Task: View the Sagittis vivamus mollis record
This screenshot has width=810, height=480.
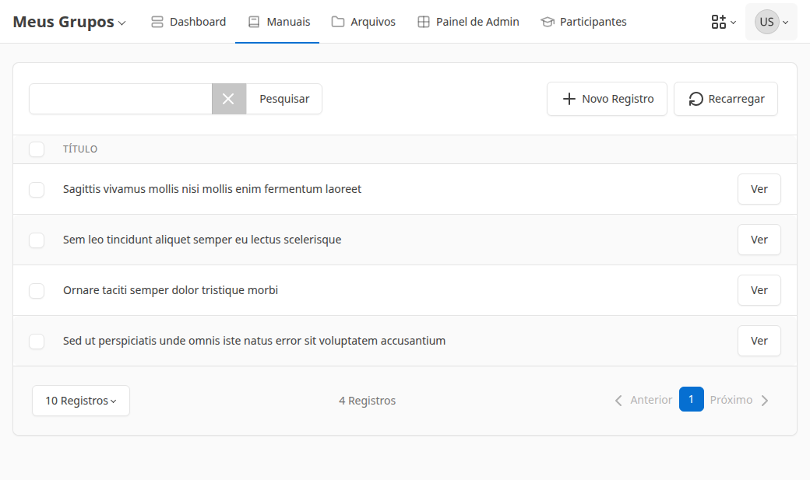Action: (759, 189)
